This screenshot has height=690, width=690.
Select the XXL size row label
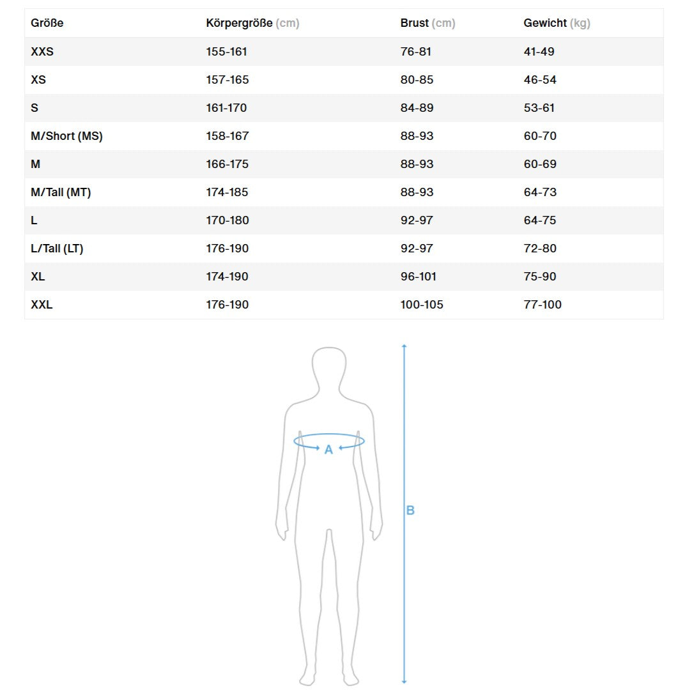click(42, 305)
